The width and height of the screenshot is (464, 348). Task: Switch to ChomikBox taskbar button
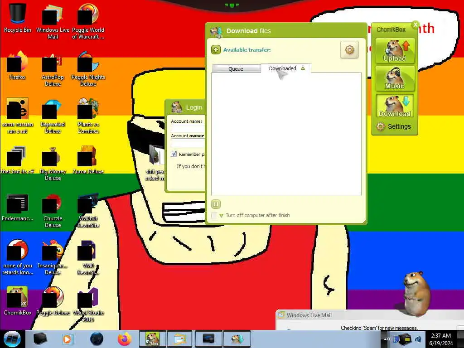pos(152,339)
